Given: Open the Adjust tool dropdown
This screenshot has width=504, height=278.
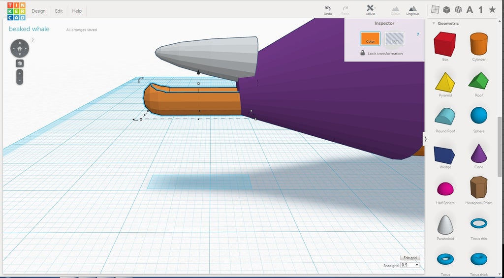Looking at the screenshot, I should (370, 10).
